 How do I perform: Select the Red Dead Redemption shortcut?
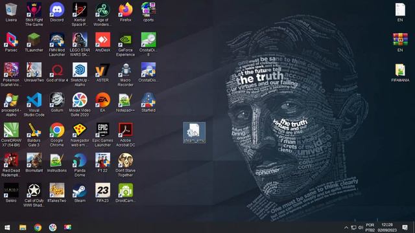pyautogui.click(x=11, y=165)
